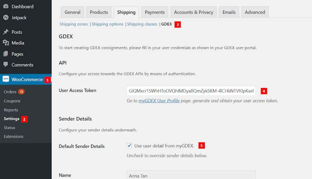Select the GDEX sub-section
The image size is (312, 179).
[x=166, y=24]
